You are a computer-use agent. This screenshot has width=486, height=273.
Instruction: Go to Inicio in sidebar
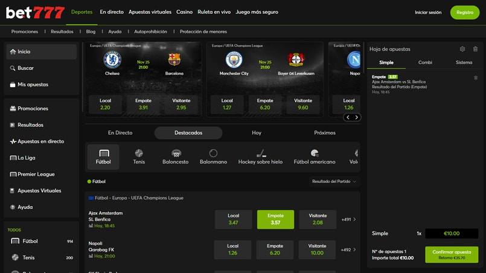tap(42, 51)
